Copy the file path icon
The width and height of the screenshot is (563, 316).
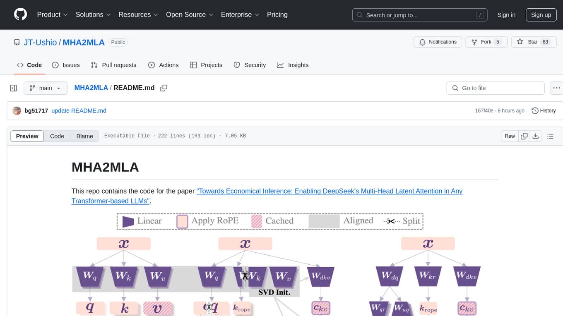[164, 88]
